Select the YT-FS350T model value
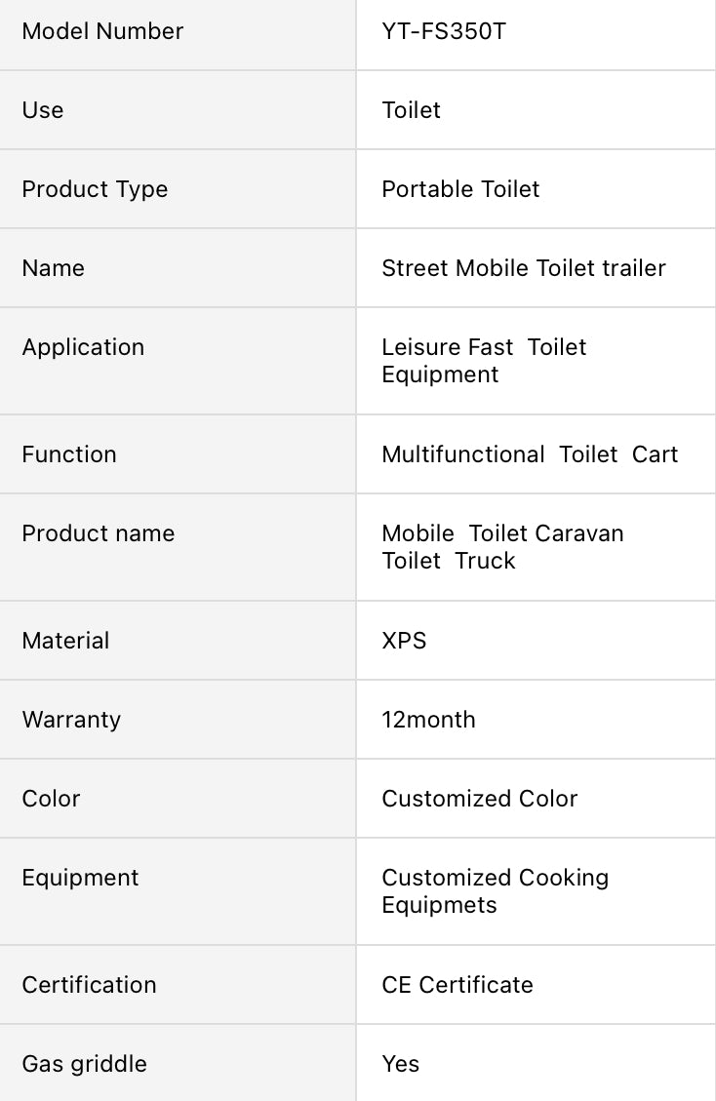This screenshot has height=1101, width=716. [x=444, y=31]
